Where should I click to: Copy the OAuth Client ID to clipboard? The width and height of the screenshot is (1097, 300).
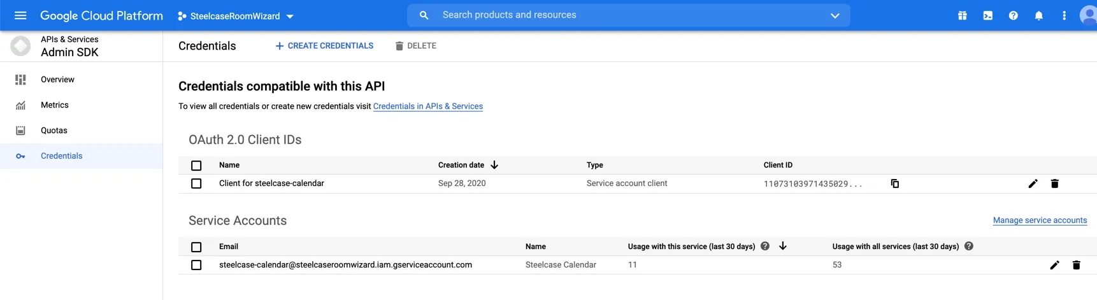pos(894,183)
